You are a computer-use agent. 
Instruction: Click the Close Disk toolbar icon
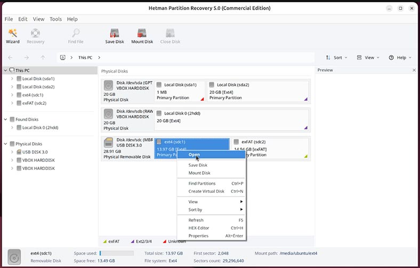point(170,36)
